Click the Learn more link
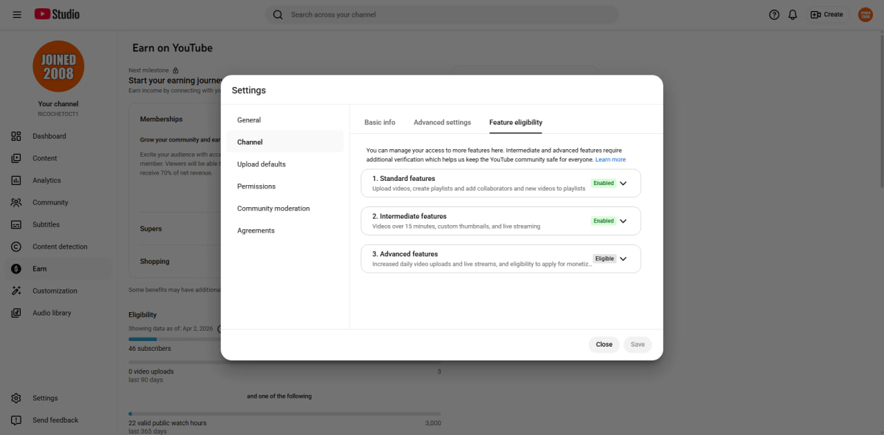This screenshot has height=435, width=884. 611,159
